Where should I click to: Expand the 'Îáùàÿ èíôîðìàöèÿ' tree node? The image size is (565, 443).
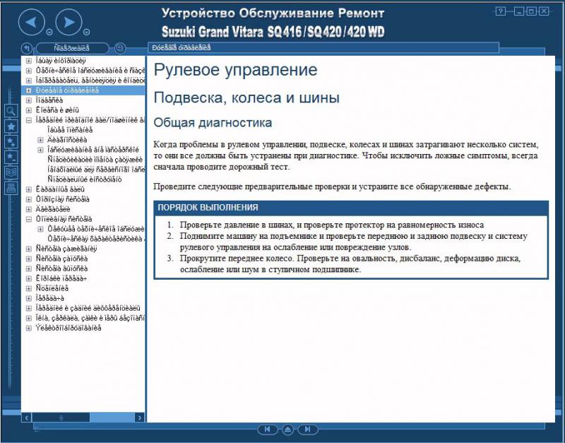(x=29, y=61)
